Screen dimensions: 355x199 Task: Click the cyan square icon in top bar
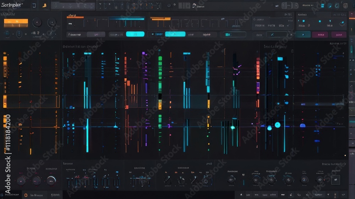click(x=323, y=6)
